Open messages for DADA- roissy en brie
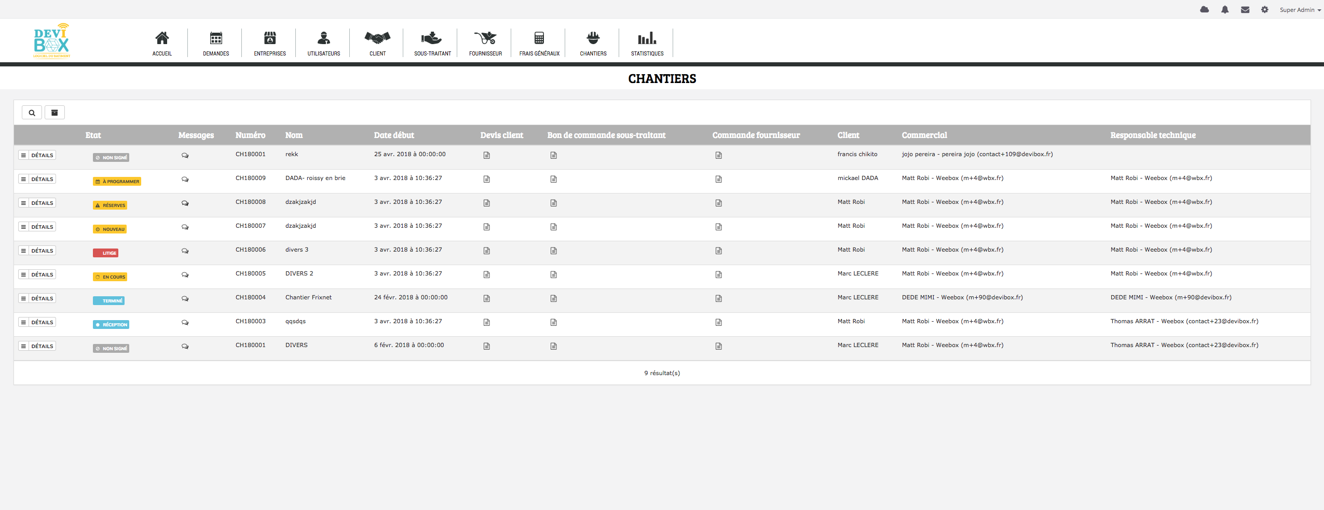Viewport: 1324px width, 510px height. coord(185,179)
